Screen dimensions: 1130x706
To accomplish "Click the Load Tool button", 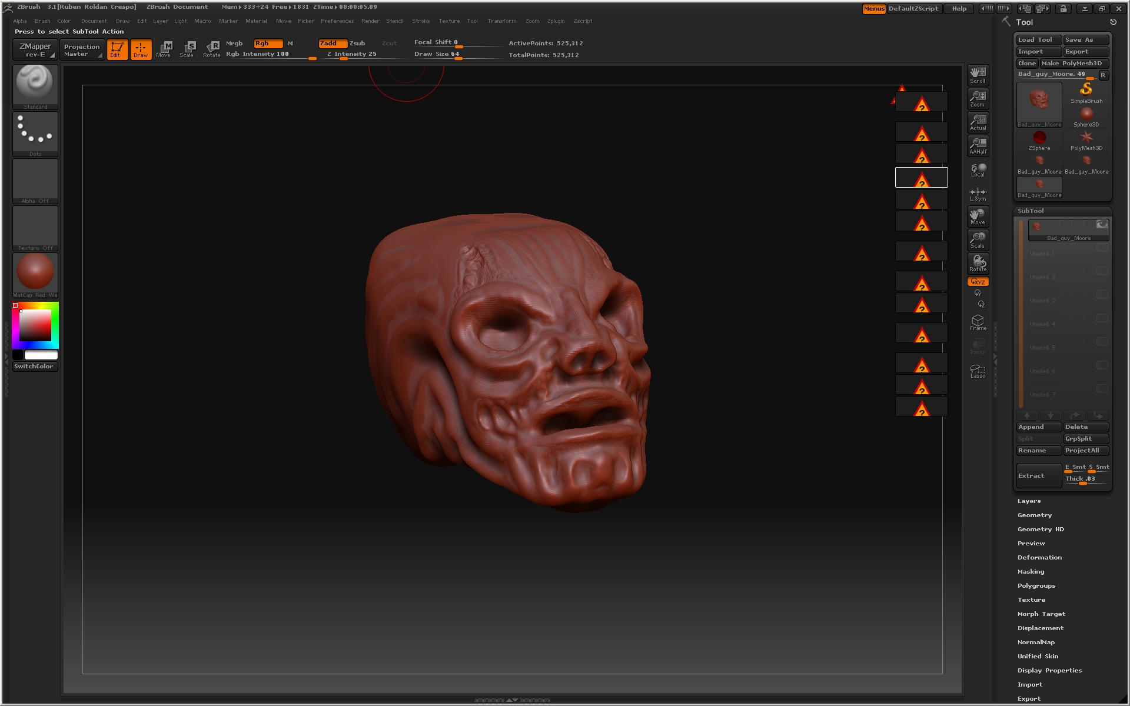I will pyautogui.click(x=1039, y=40).
